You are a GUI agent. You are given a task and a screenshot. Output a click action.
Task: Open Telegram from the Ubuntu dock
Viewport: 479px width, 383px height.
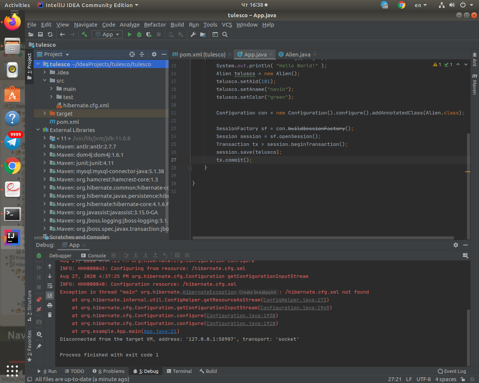[x=12, y=142]
